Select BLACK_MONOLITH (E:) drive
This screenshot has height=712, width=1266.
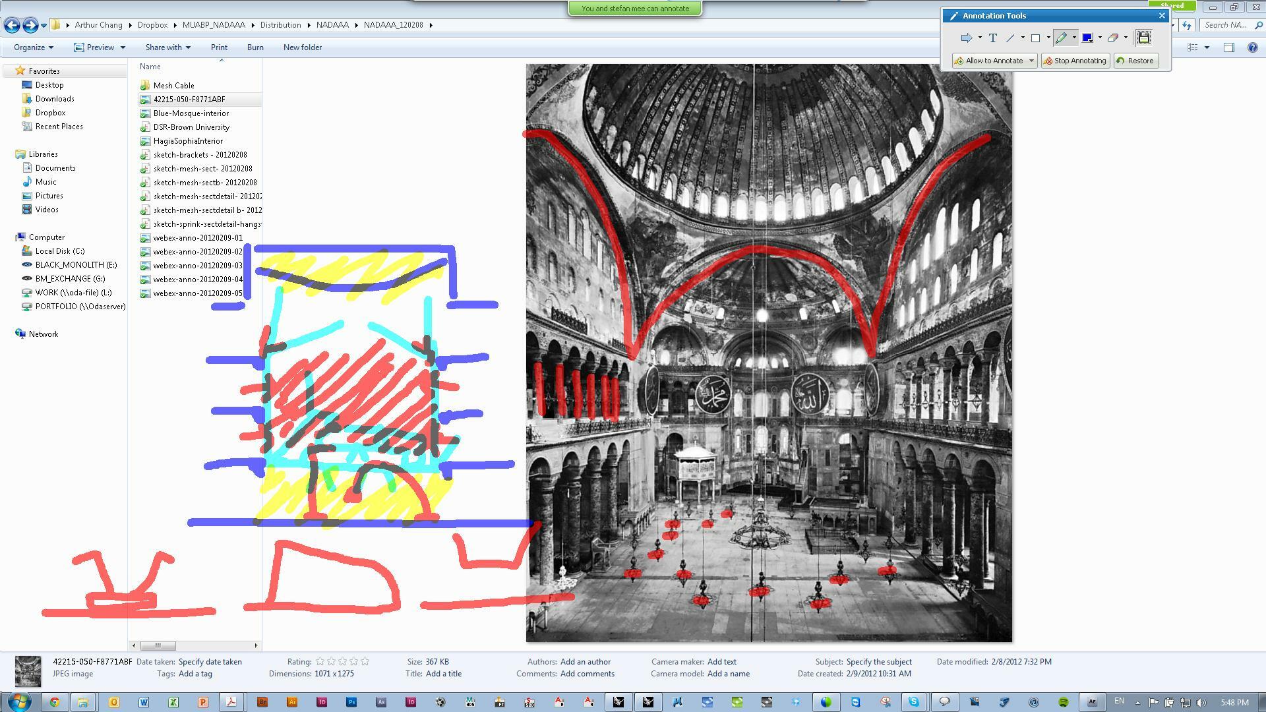click(76, 265)
